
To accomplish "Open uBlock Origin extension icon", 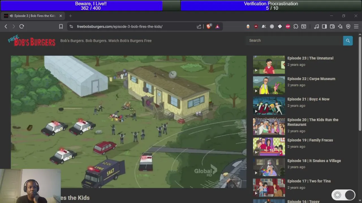I will 256,26.
